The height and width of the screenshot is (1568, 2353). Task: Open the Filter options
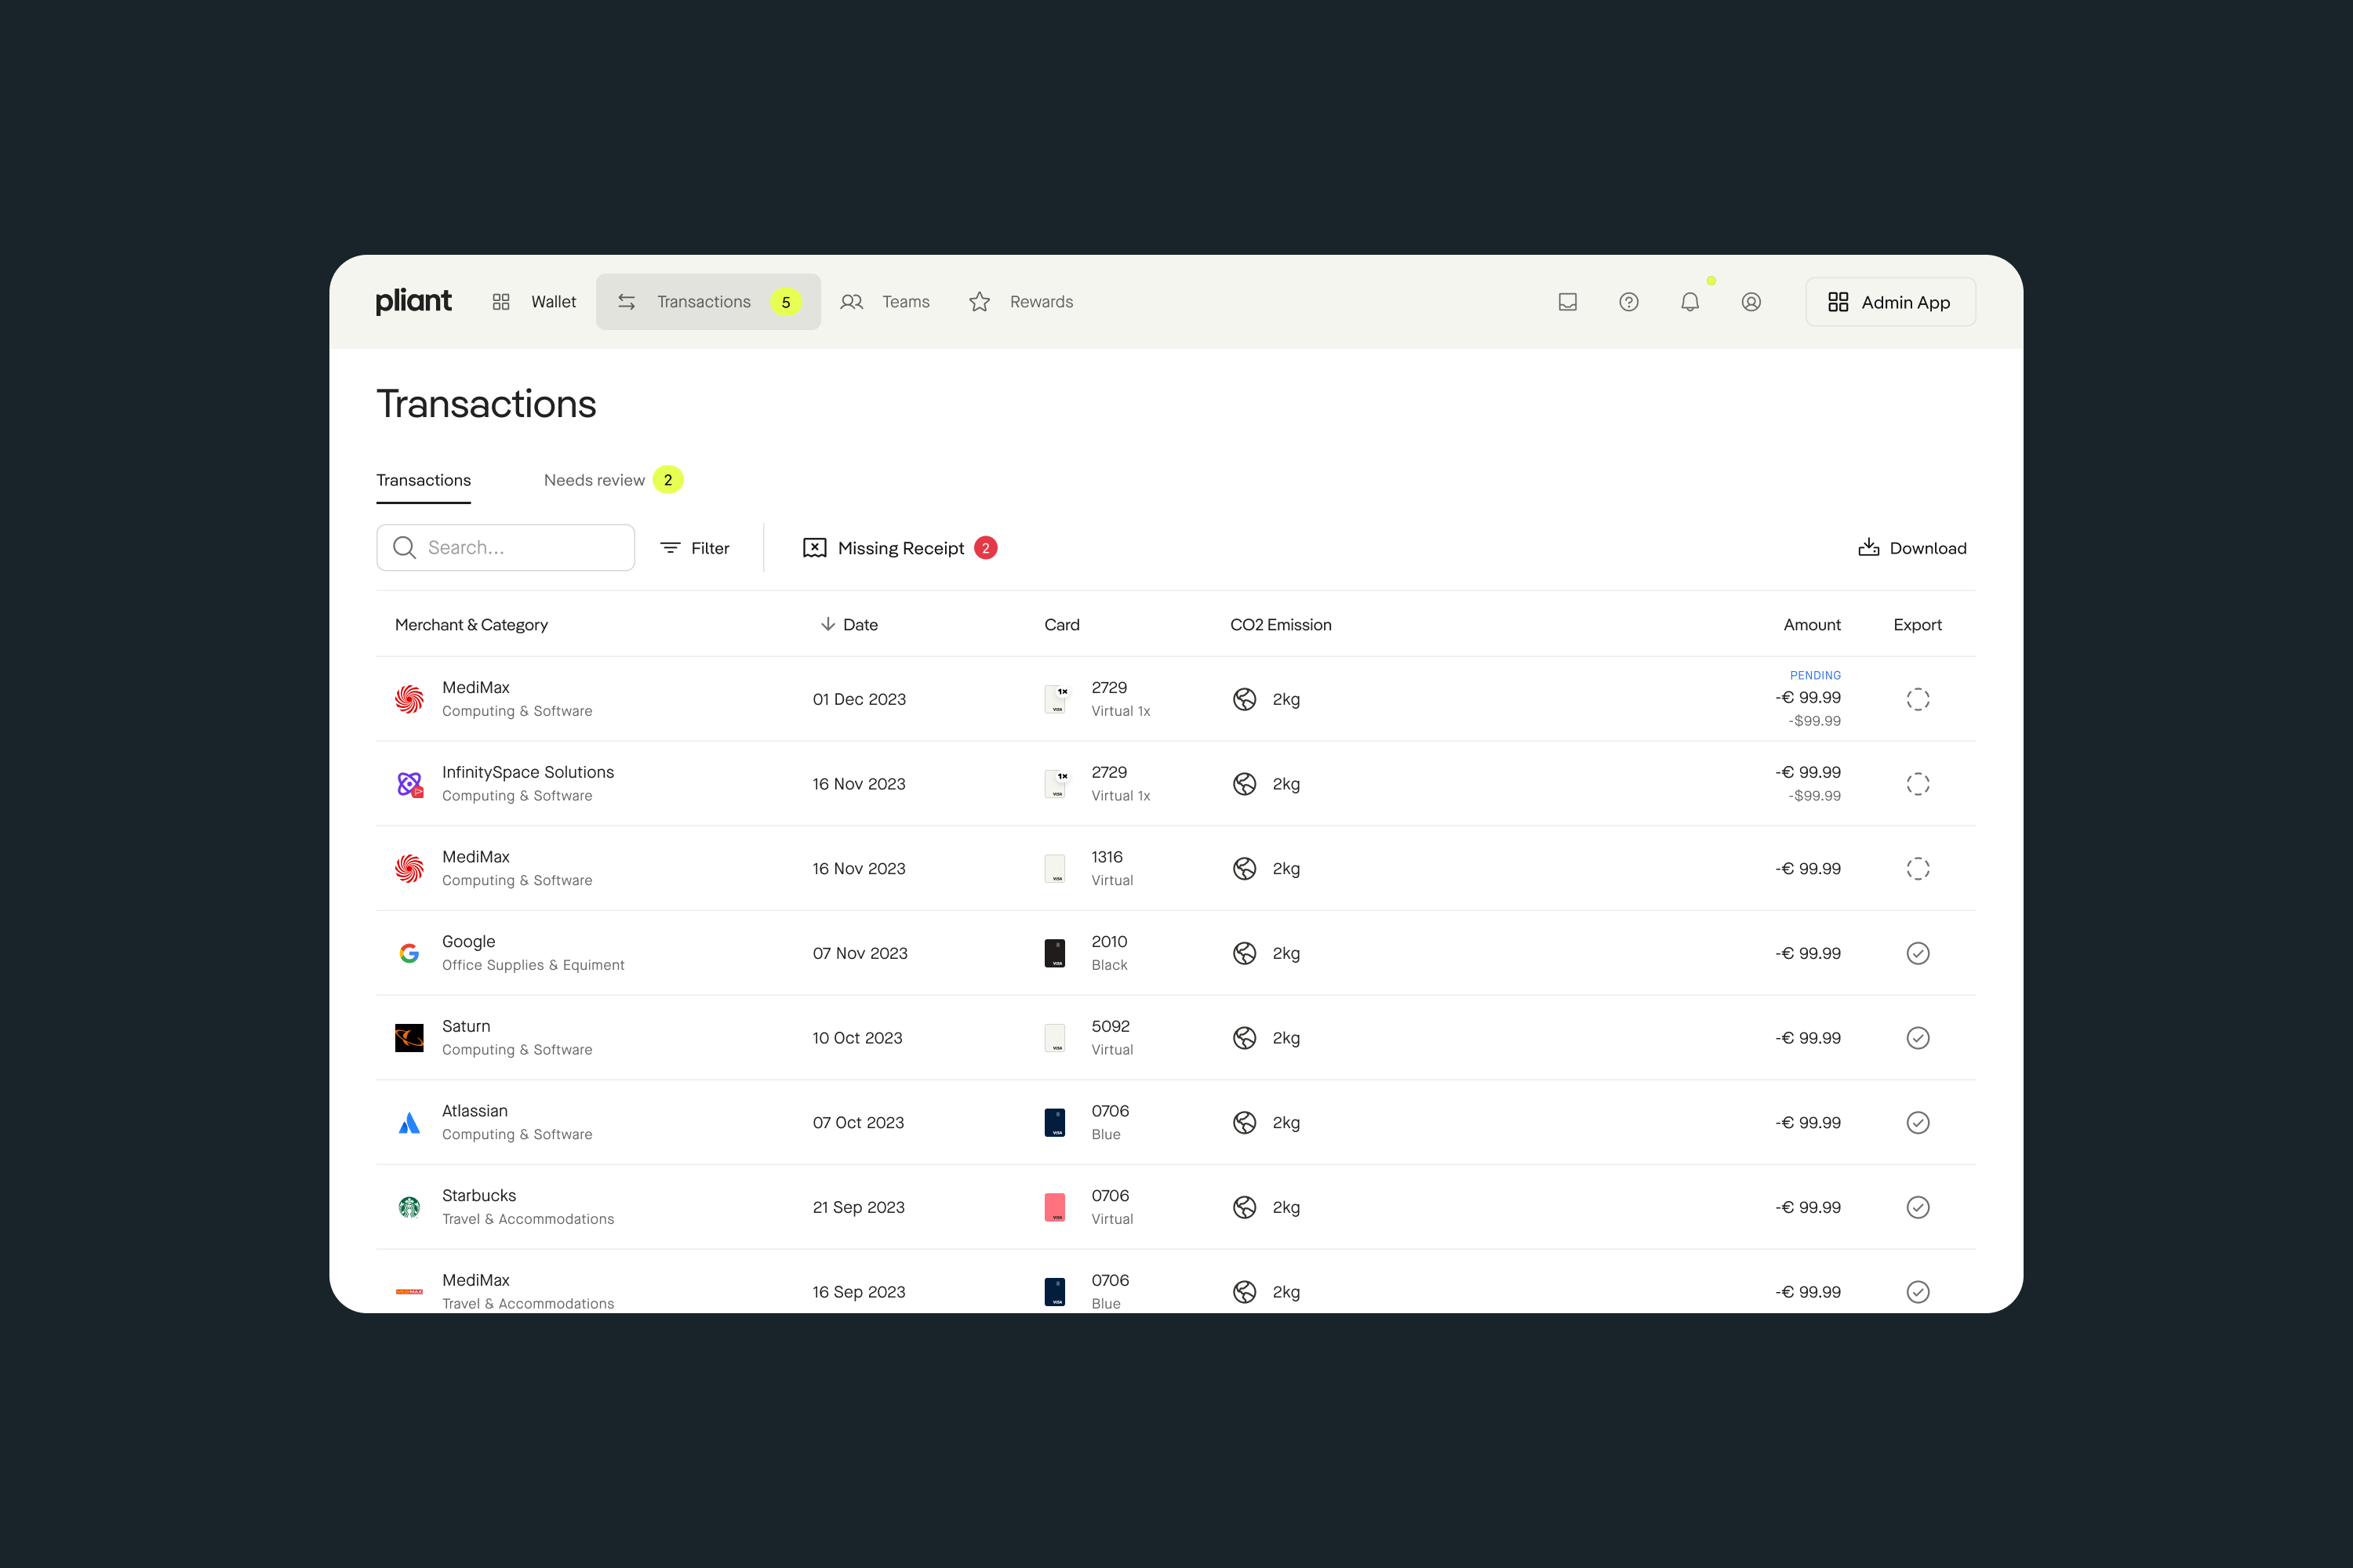click(x=695, y=548)
